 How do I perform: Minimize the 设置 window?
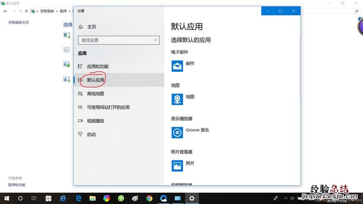[x=267, y=11]
